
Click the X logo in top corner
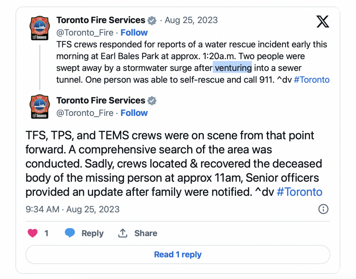[x=323, y=22]
